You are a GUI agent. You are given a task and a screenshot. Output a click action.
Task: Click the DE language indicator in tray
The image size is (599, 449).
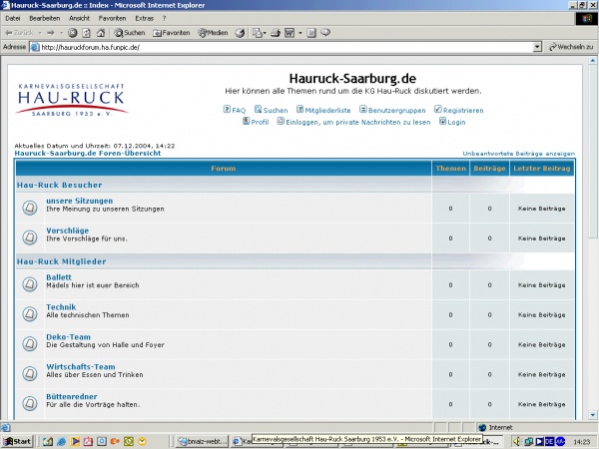tap(550, 441)
